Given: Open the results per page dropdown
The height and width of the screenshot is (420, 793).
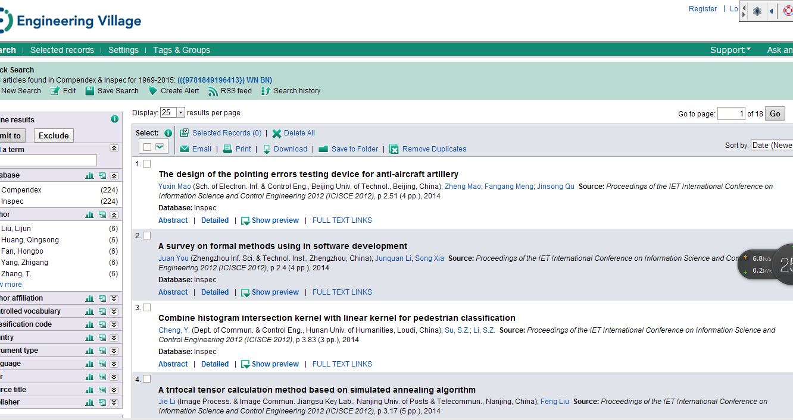Looking at the screenshot, I should [173, 113].
